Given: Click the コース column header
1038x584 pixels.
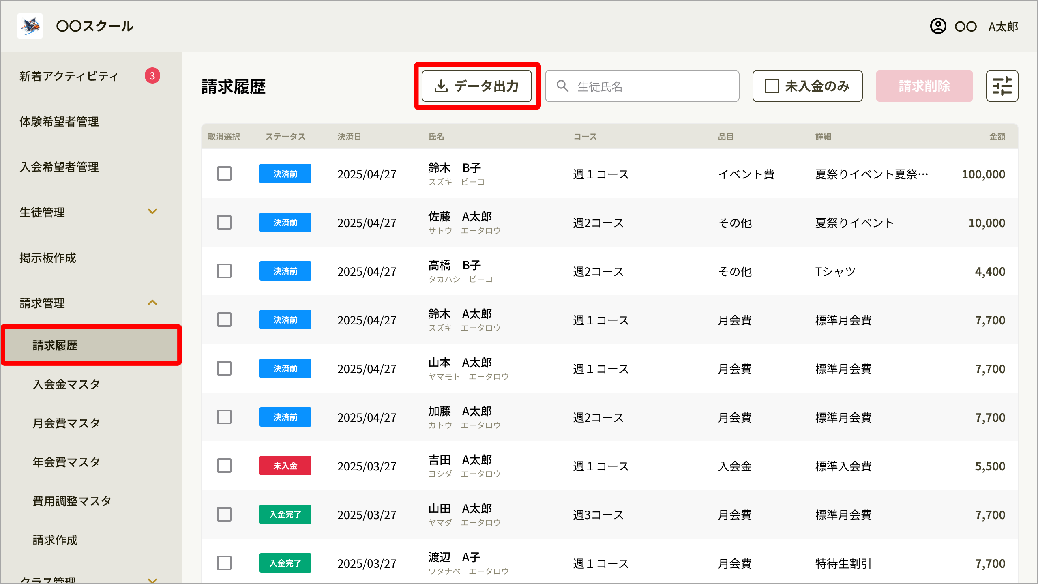Looking at the screenshot, I should pos(585,137).
